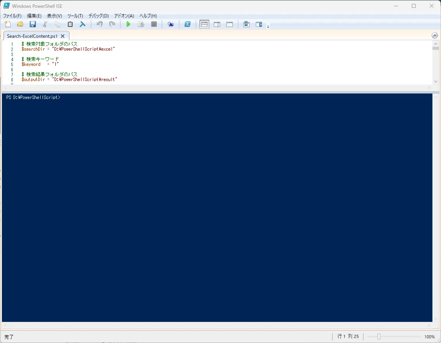Script pane vertical scrollbar down arrow
The width and height of the screenshot is (441, 343).
click(x=436, y=81)
